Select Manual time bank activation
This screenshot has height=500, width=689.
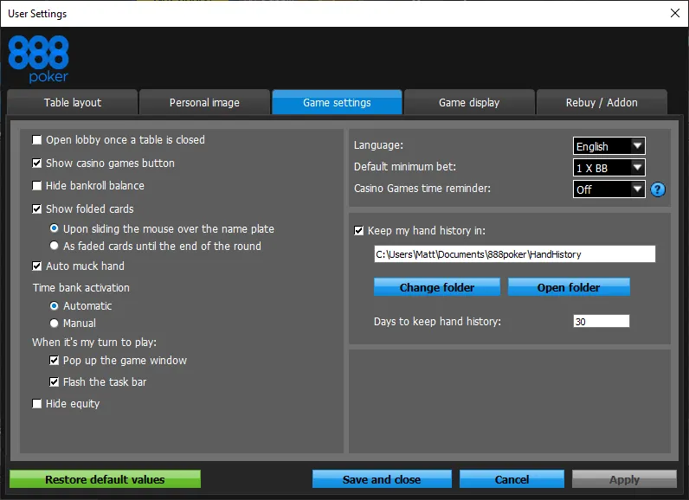point(55,324)
